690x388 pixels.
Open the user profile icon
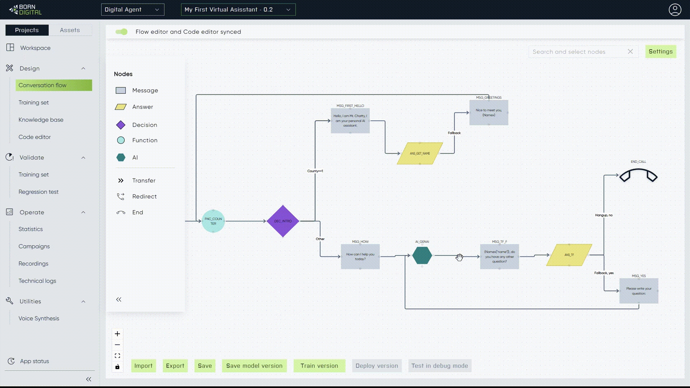coord(675,10)
